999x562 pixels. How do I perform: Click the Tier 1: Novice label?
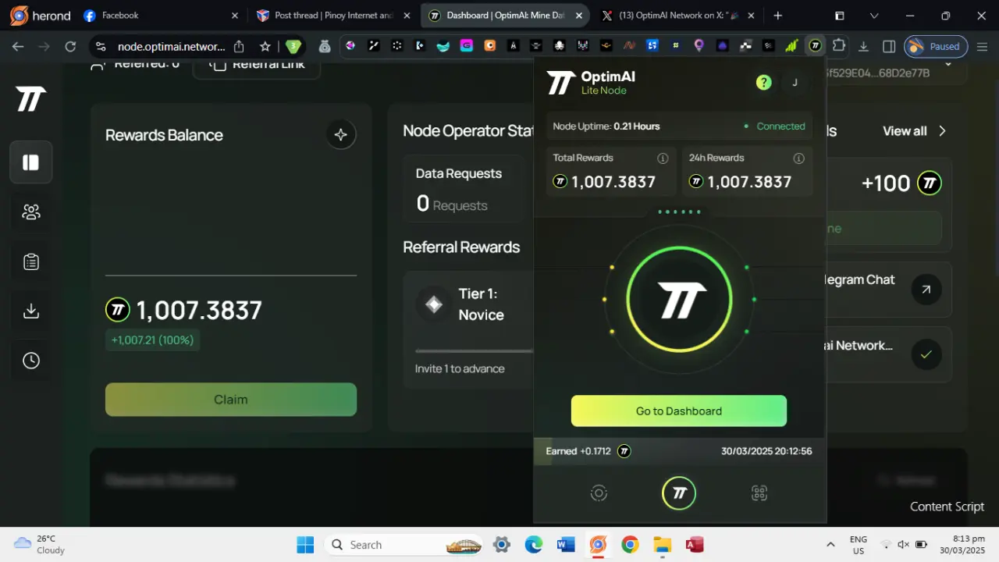[481, 304]
